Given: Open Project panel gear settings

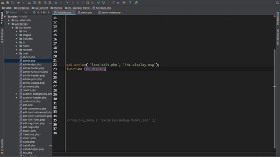Looking at the screenshot, I should 44,13.
